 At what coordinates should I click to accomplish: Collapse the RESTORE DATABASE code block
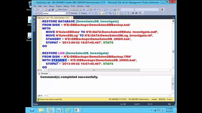tap(41, 22)
